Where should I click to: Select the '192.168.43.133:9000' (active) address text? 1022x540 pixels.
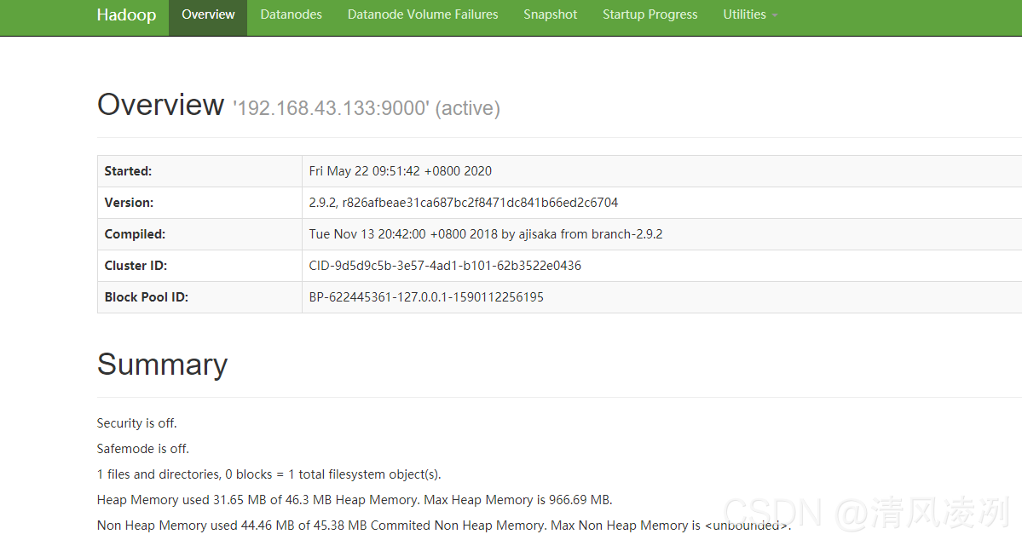pos(367,108)
